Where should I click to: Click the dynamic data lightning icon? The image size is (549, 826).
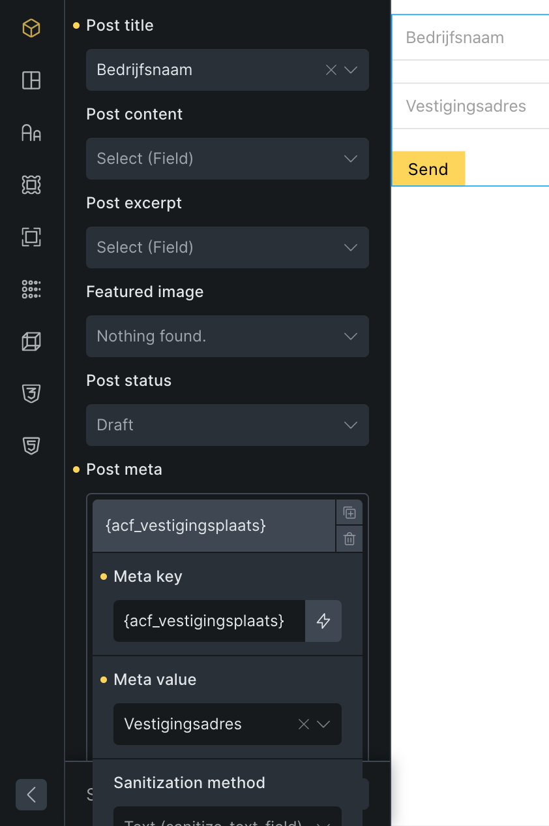click(323, 621)
